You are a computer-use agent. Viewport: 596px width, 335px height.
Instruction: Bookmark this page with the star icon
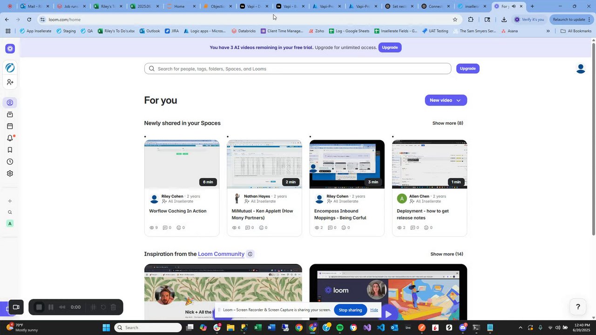[455, 20]
